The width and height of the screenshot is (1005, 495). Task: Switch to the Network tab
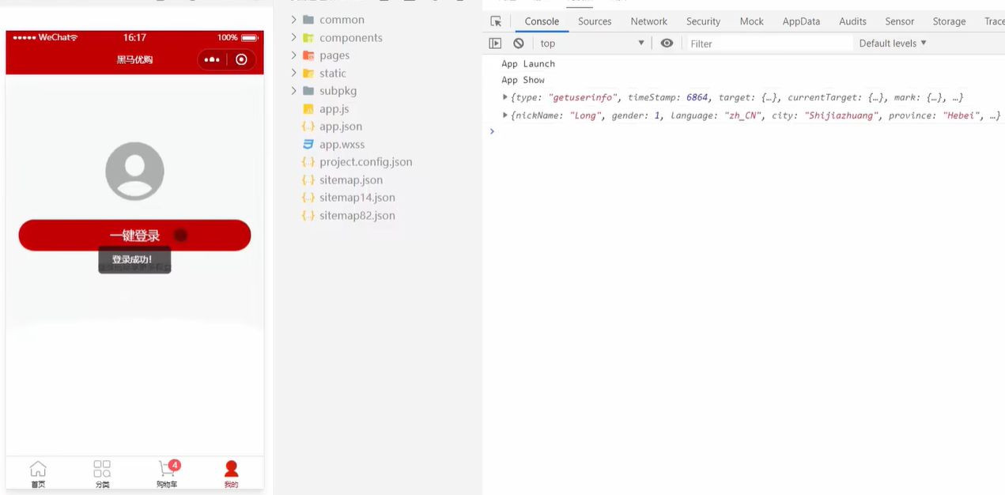click(x=649, y=21)
